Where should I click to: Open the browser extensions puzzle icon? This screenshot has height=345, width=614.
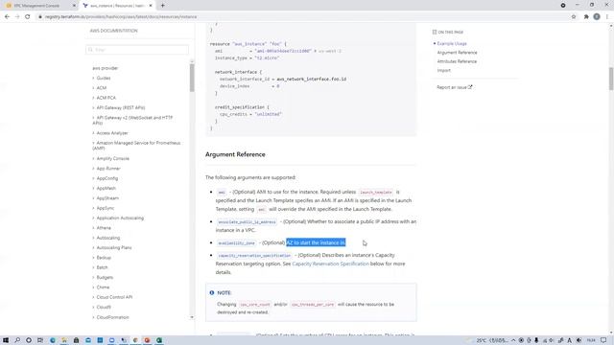coord(586,17)
